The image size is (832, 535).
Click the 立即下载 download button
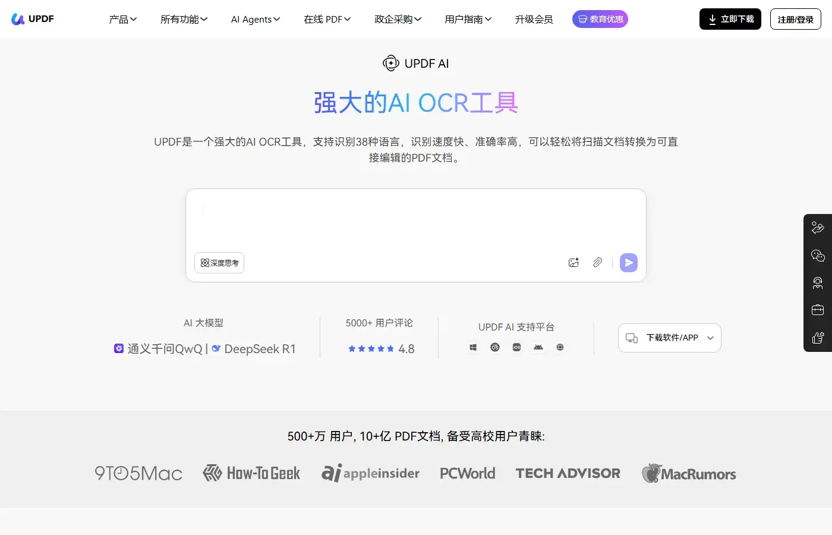tap(730, 19)
